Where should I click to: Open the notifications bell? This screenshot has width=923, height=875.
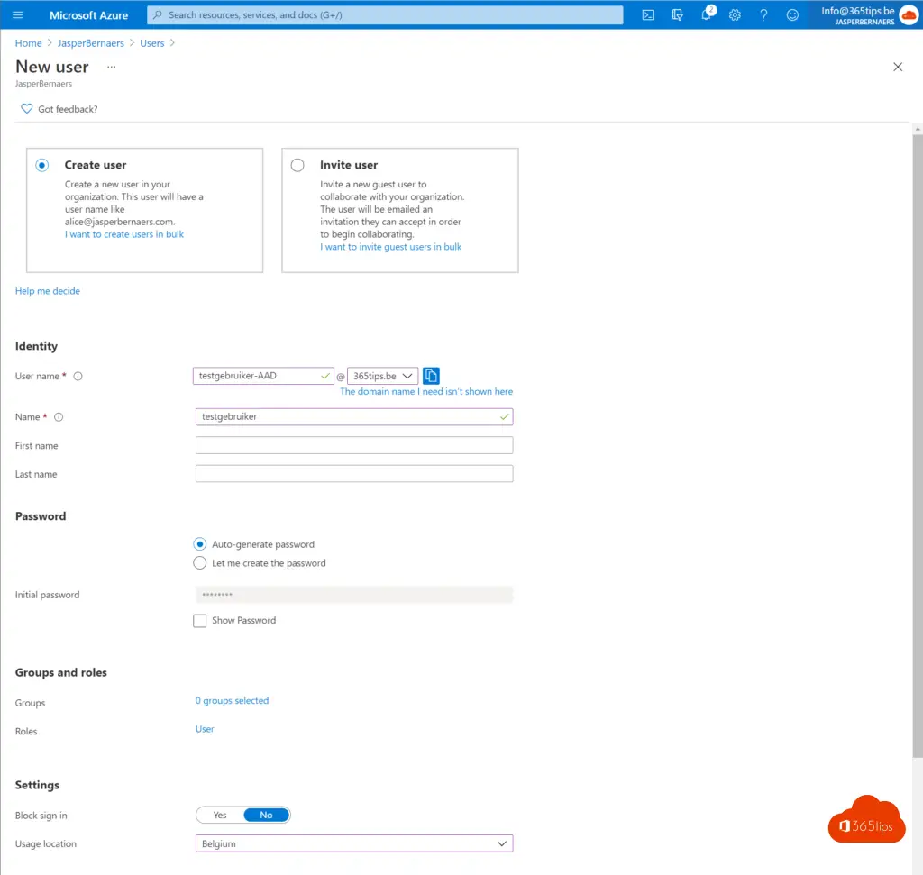(707, 14)
